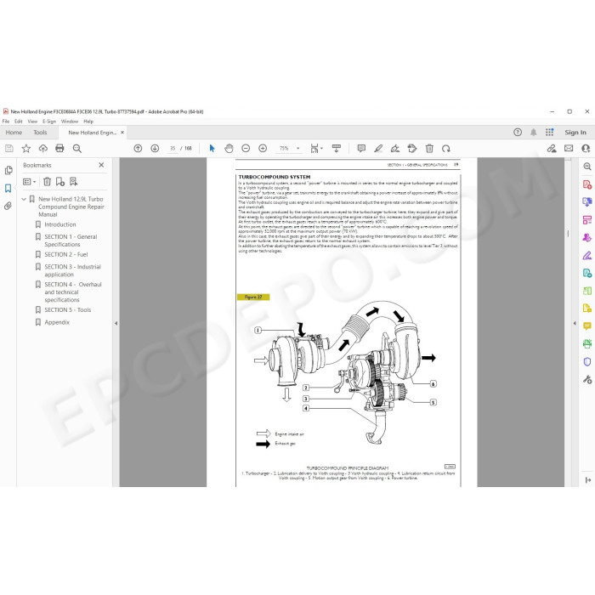The height and width of the screenshot is (595, 595).
Task: Jump to the Introduction bookmark
Action: point(60,224)
